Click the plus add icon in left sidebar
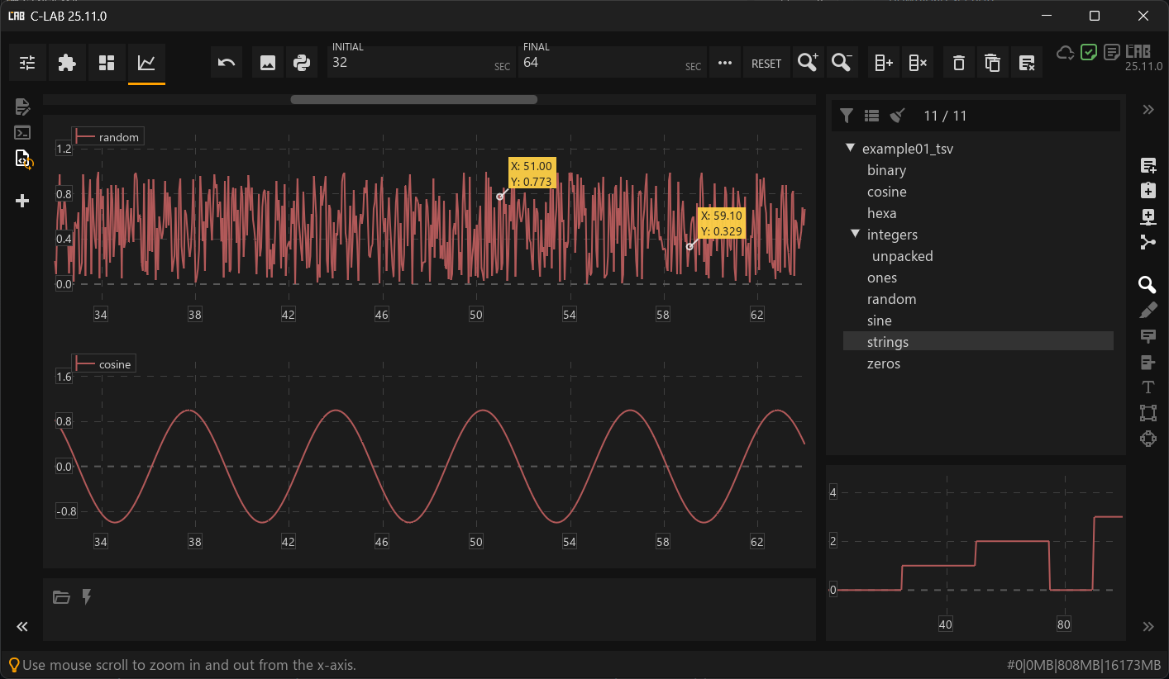The image size is (1169, 679). pyautogui.click(x=22, y=201)
